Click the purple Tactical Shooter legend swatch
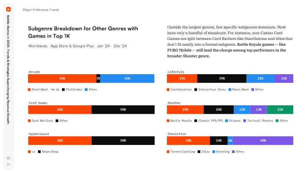This screenshot has width=307, height=173. (244, 121)
